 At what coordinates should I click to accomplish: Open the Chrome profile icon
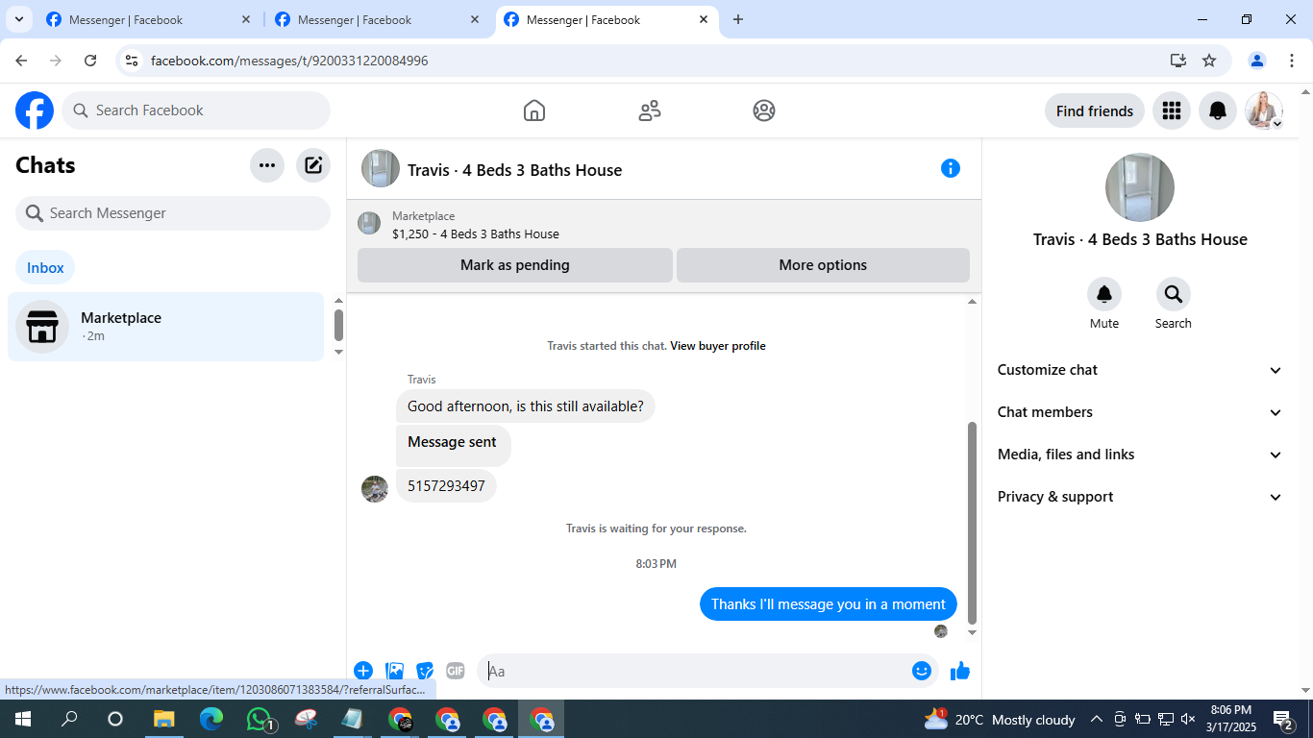click(x=1256, y=61)
